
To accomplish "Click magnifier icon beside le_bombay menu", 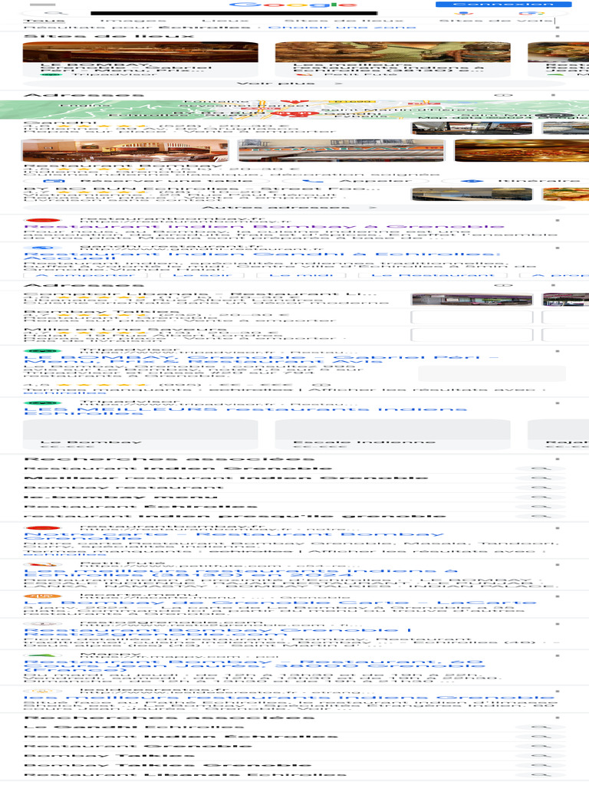I will click(x=541, y=497).
